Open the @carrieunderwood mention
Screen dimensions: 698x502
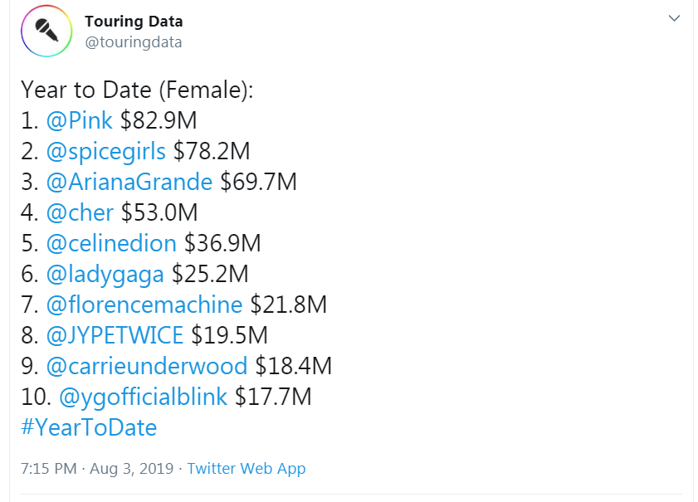pos(147,366)
